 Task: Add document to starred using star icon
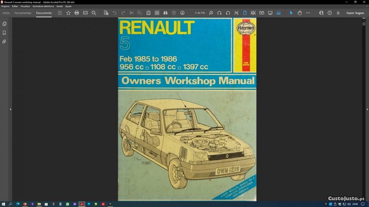(68, 13)
